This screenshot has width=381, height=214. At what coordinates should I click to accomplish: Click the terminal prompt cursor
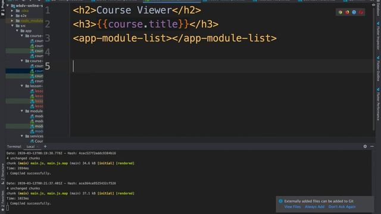pos(8,208)
